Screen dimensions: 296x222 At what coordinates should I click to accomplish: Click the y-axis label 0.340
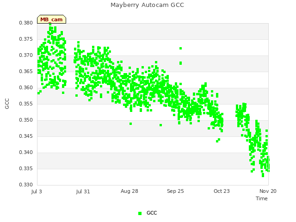26,152
